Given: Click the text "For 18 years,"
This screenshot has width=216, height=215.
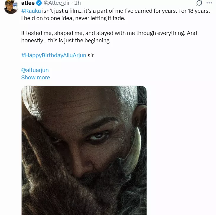Looking at the screenshot, I should [195, 11].
